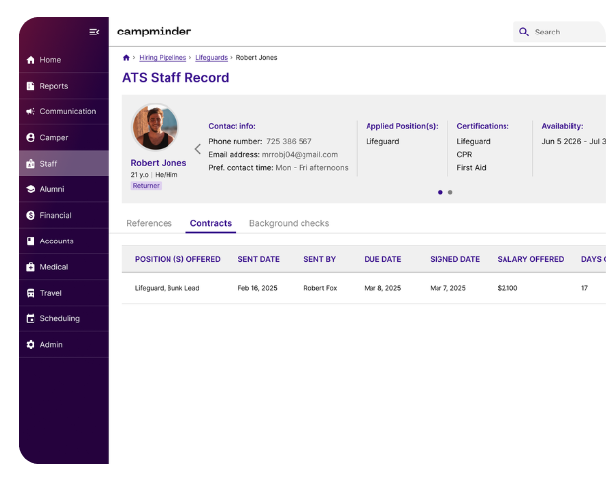Open the Scheduling menu item
The width and height of the screenshot is (606, 481).
(59, 319)
